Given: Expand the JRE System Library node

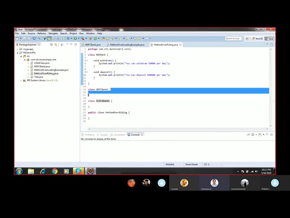Looking at the screenshot, I should pyautogui.click(x=21, y=80).
